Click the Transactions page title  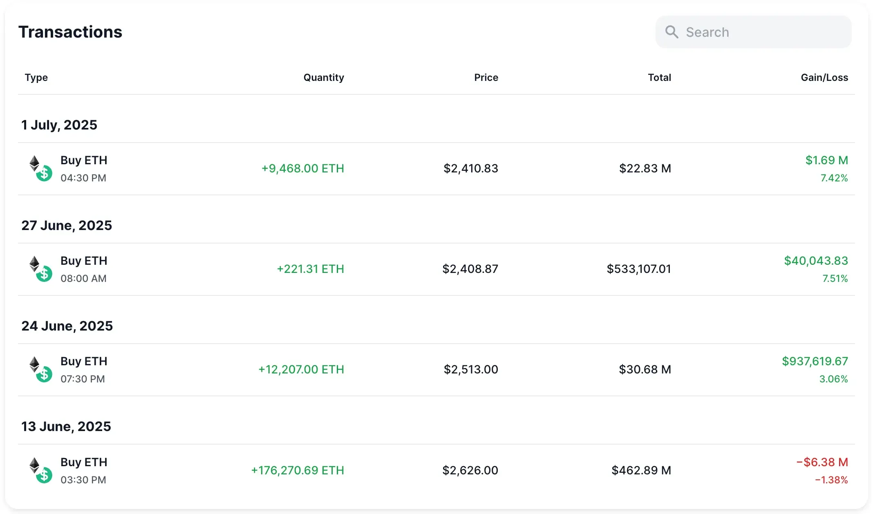pyautogui.click(x=69, y=31)
